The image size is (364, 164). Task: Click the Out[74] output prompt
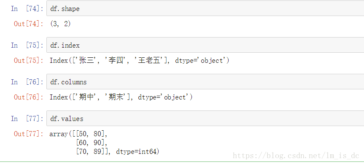pos(28,24)
